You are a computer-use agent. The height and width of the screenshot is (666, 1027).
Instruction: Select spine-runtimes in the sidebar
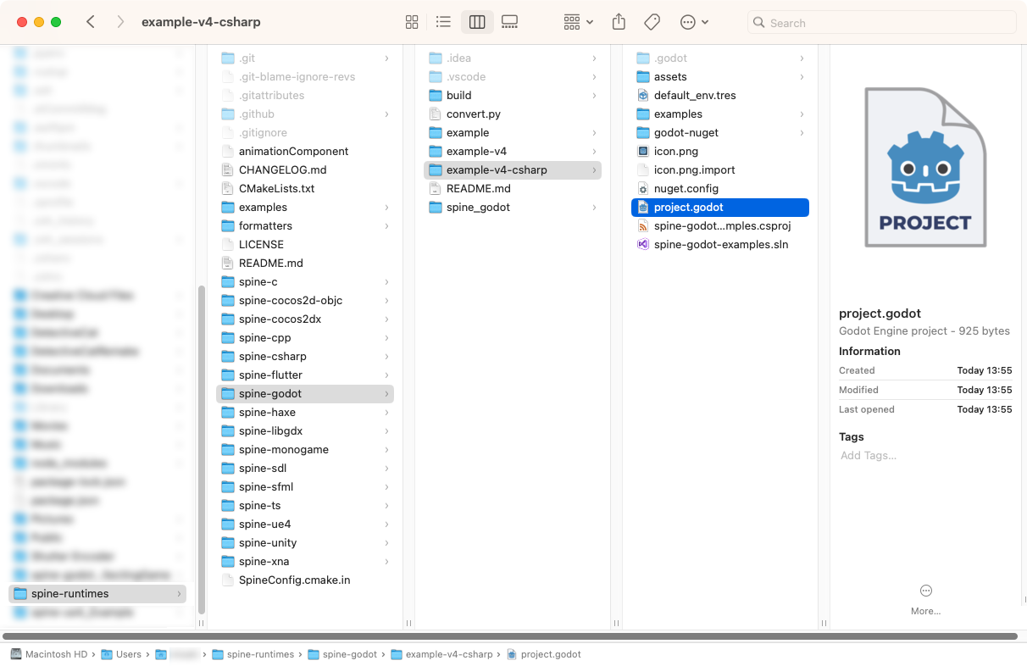pos(70,594)
